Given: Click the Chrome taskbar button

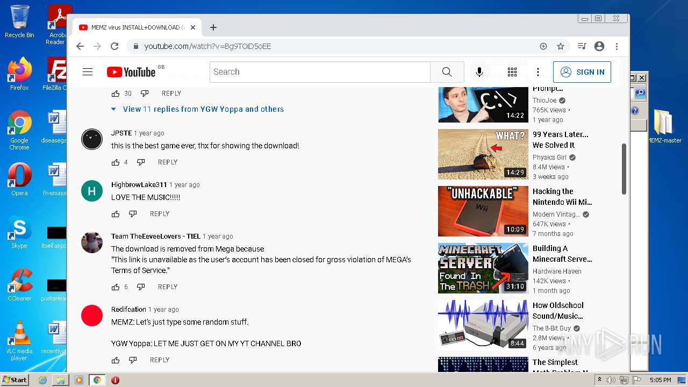Looking at the screenshot, I should (x=97, y=380).
